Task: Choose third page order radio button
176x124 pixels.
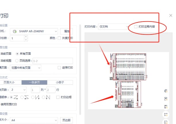Action: pyautogui.click(x=33, y=97)
